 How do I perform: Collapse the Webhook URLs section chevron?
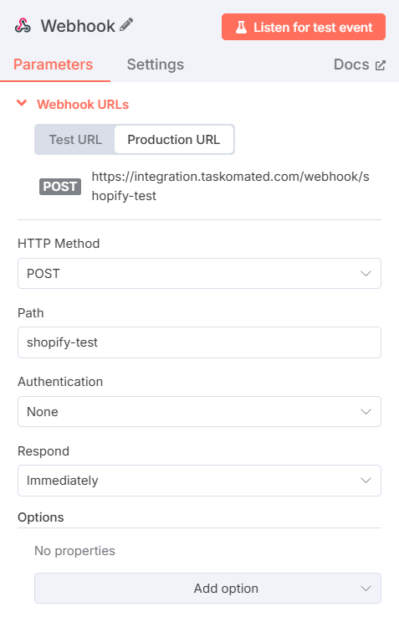pos(22,103)
